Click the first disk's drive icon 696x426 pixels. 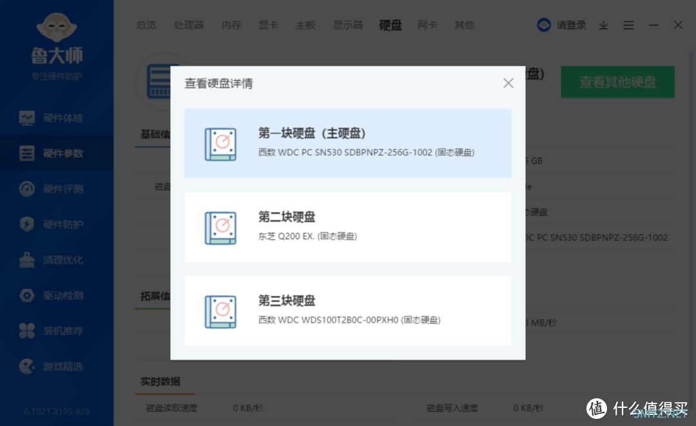pos(220,144)
